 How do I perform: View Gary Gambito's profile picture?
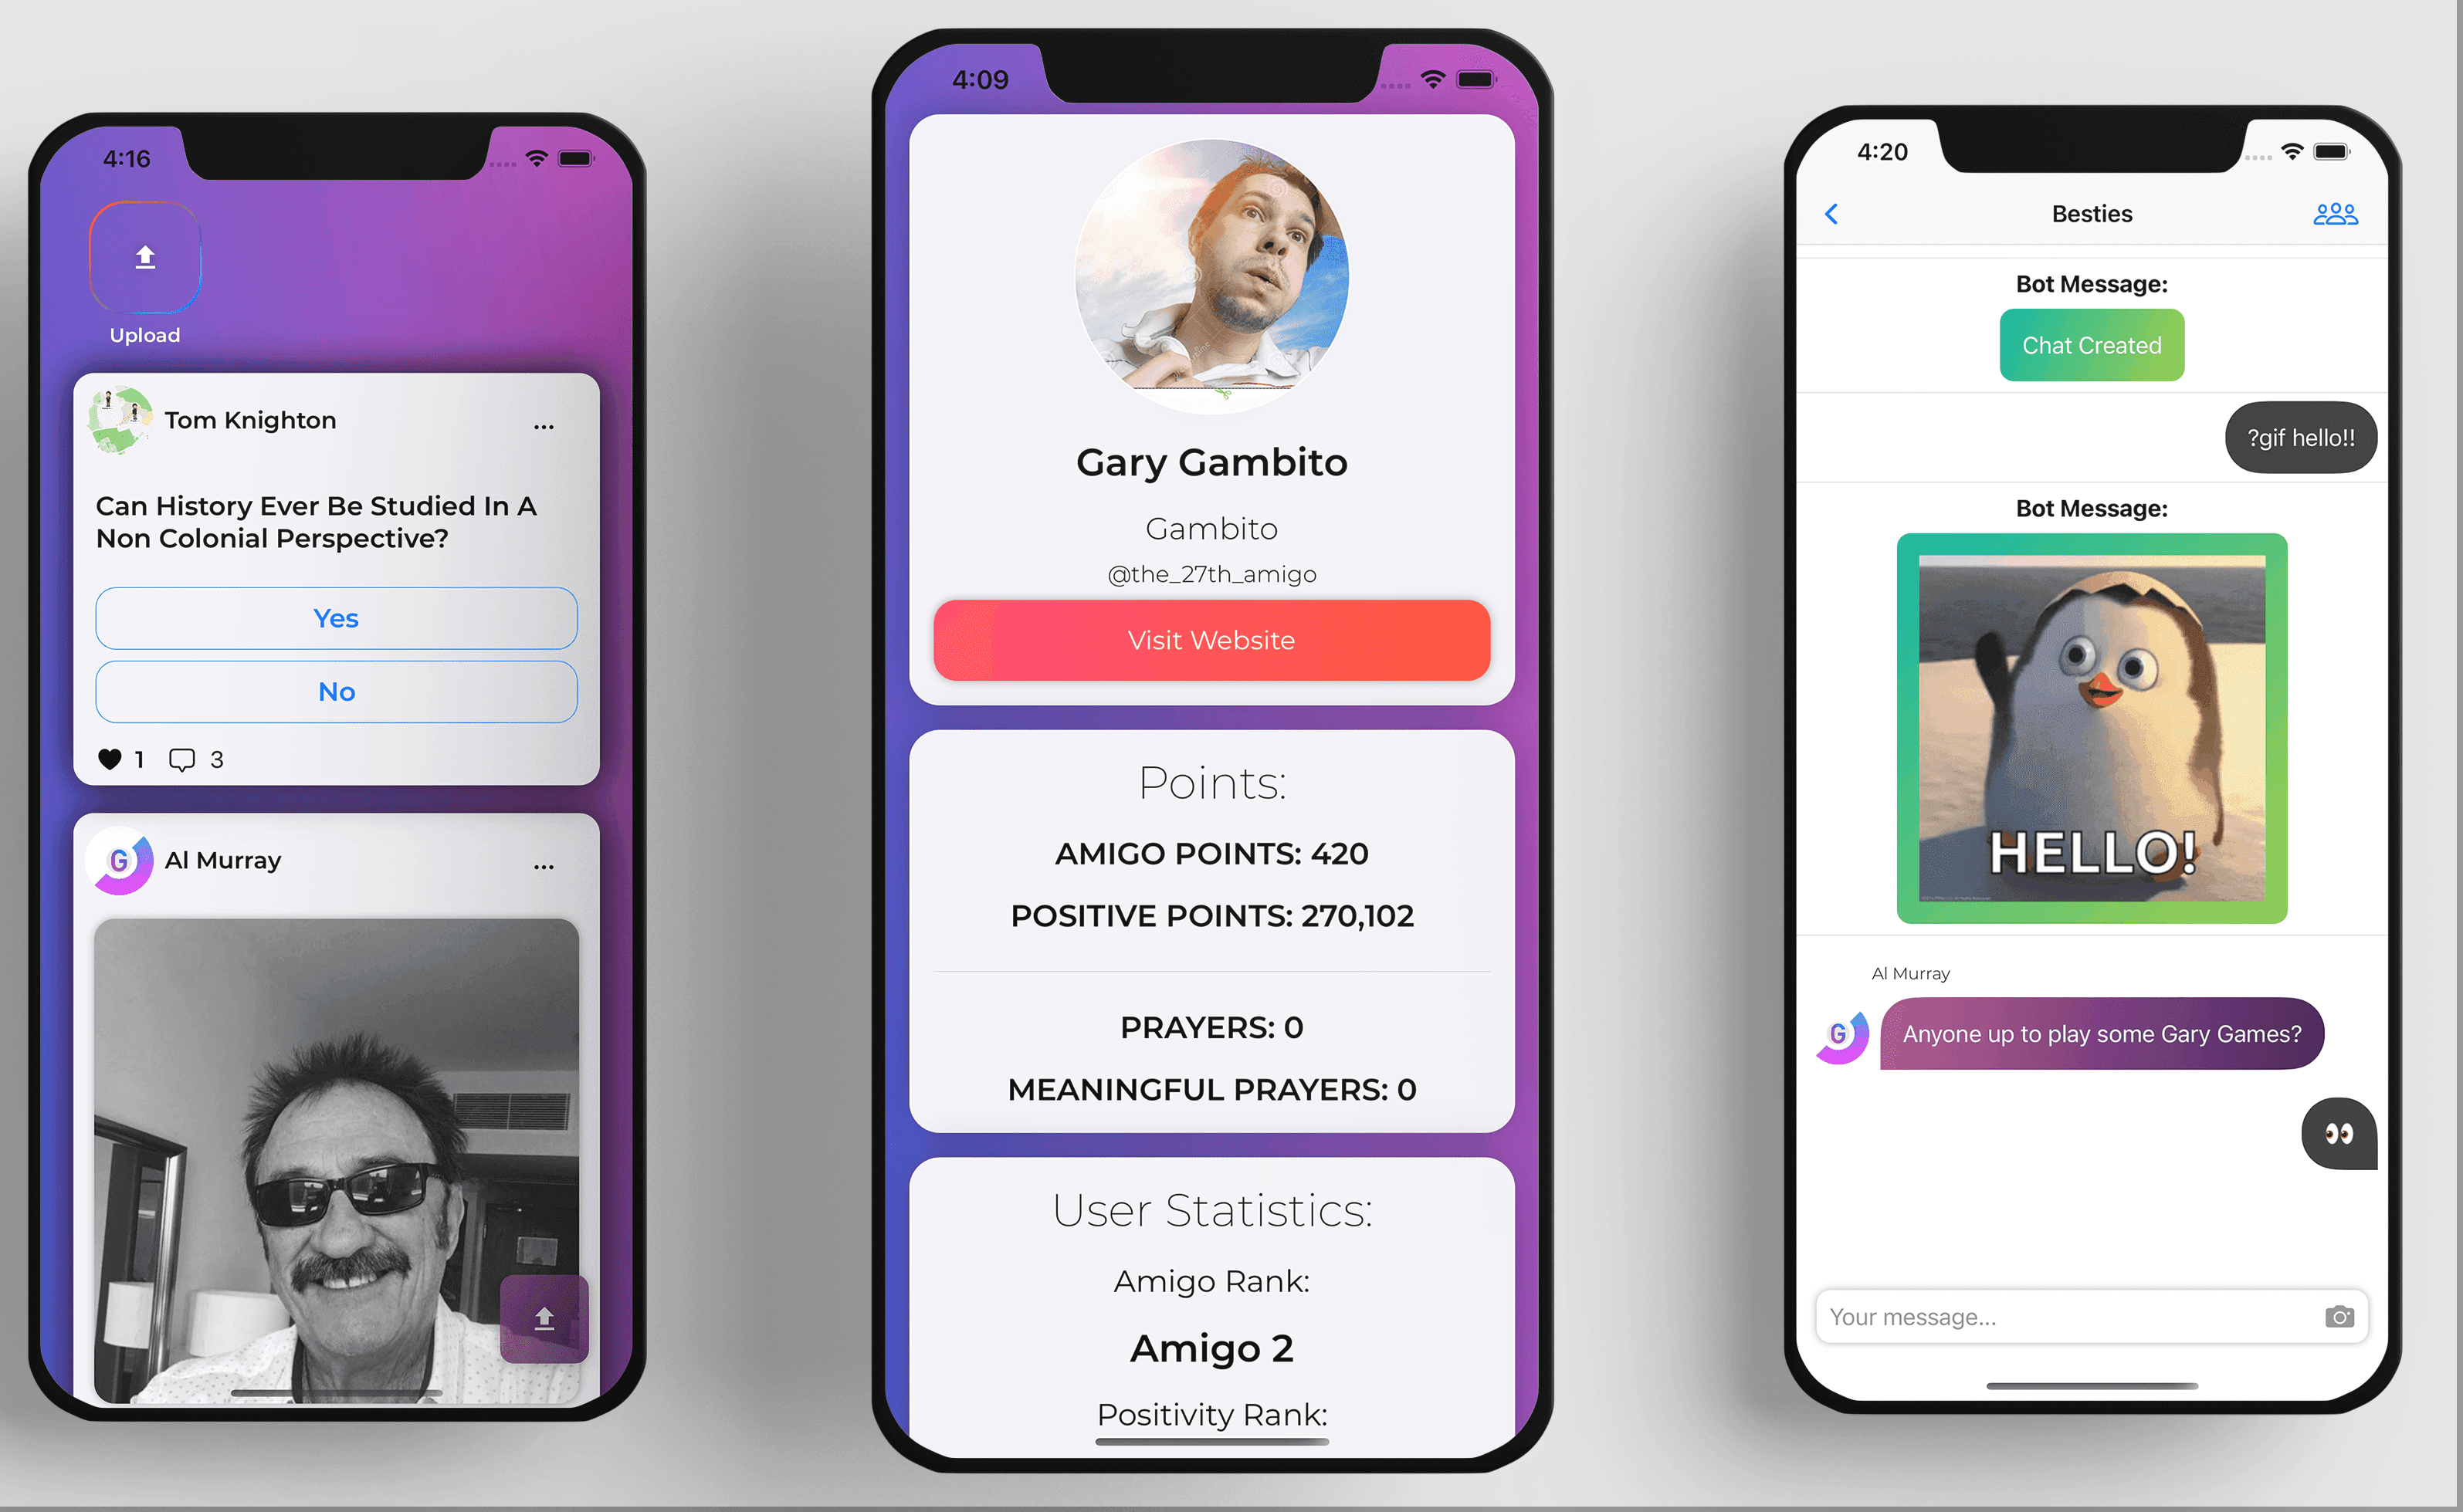(x=1211, y=281)
